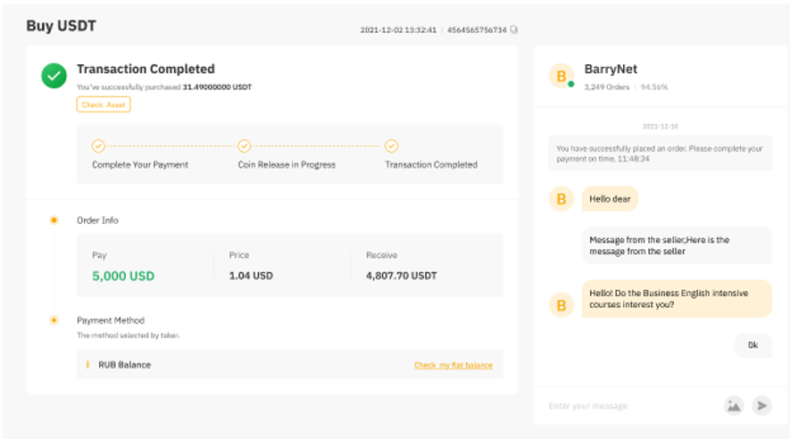790x439 pixels.
Task: Click avatar beside Business English message
Action: point(561,306)
